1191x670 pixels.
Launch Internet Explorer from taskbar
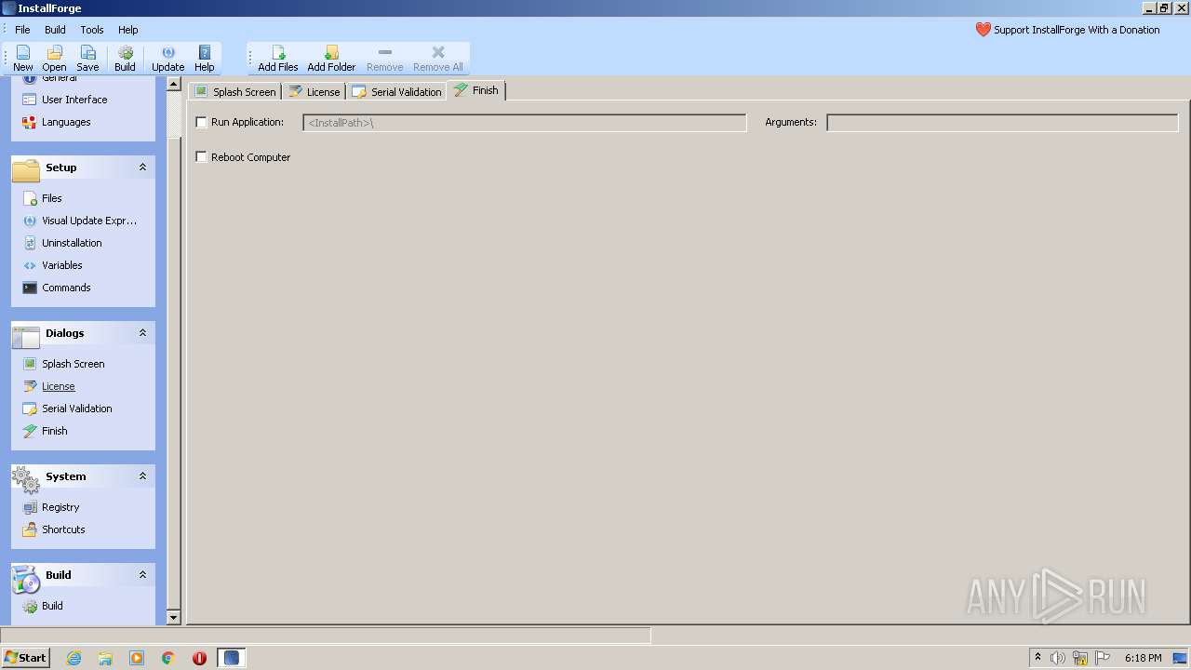point(74,658)
